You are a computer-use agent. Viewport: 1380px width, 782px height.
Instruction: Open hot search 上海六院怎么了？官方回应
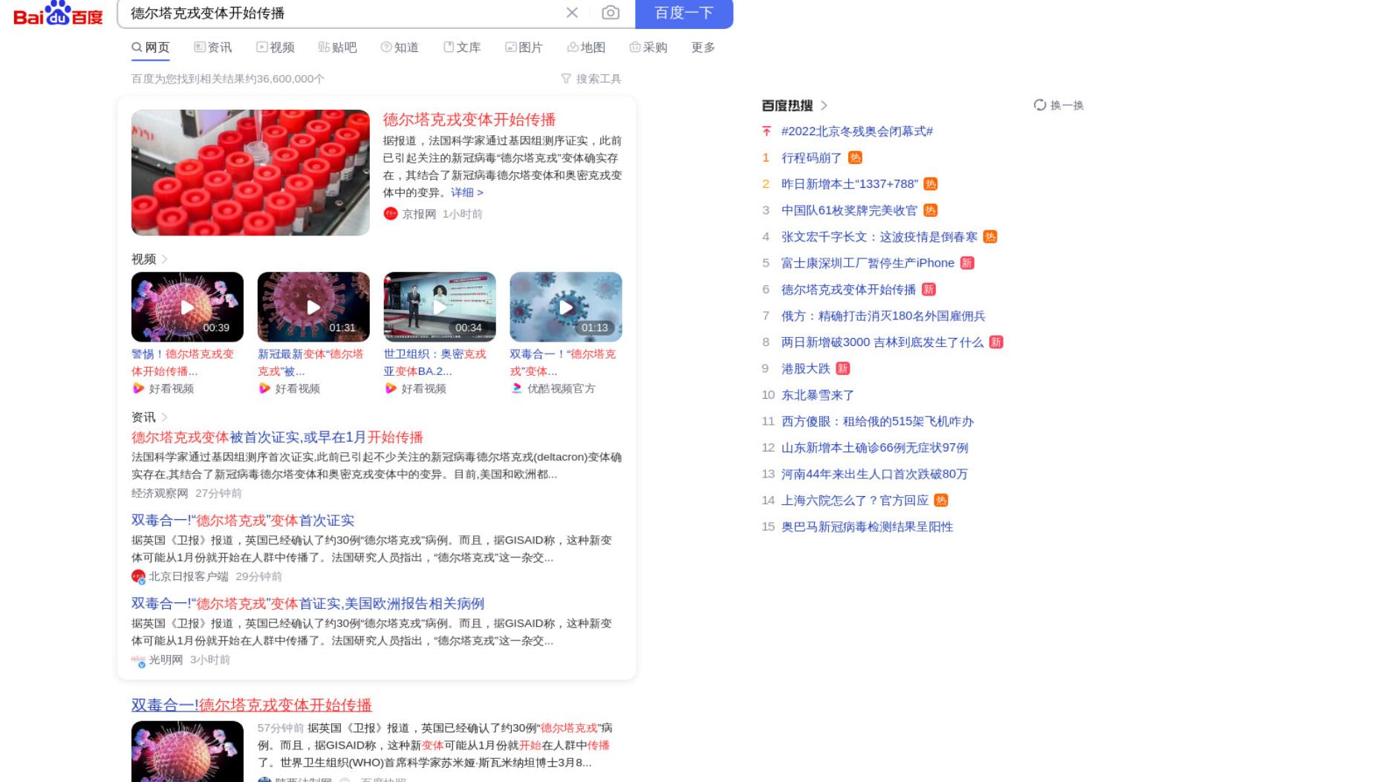pyautogui.click(x=855, y=501)
